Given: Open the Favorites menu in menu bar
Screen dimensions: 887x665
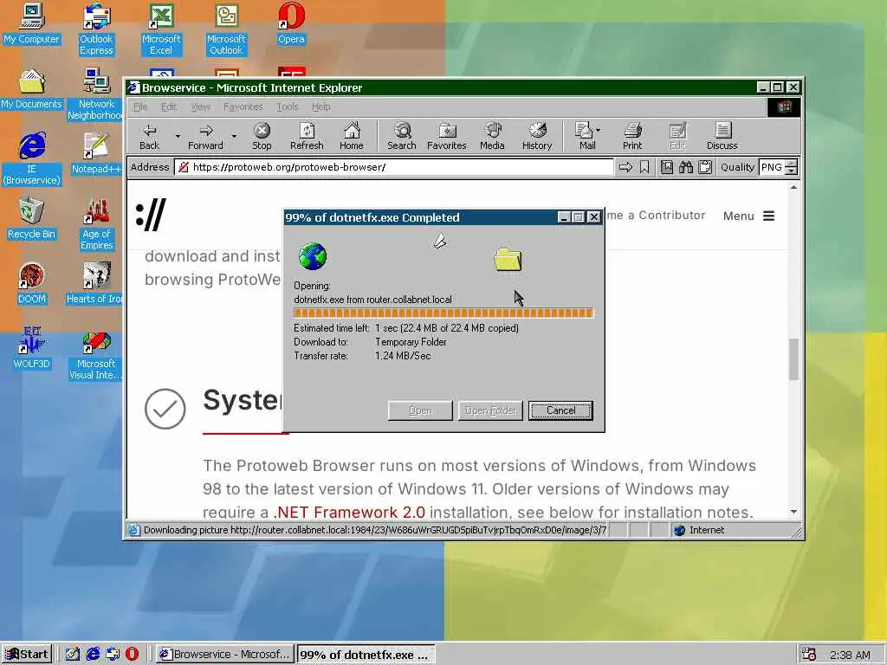Looking at the screenshot, I should (243, 107).
